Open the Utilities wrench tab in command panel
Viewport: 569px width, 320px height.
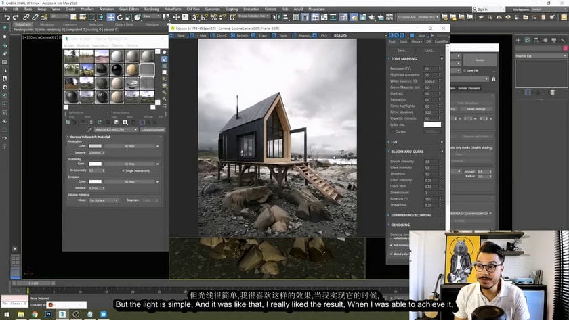[563, 40]
